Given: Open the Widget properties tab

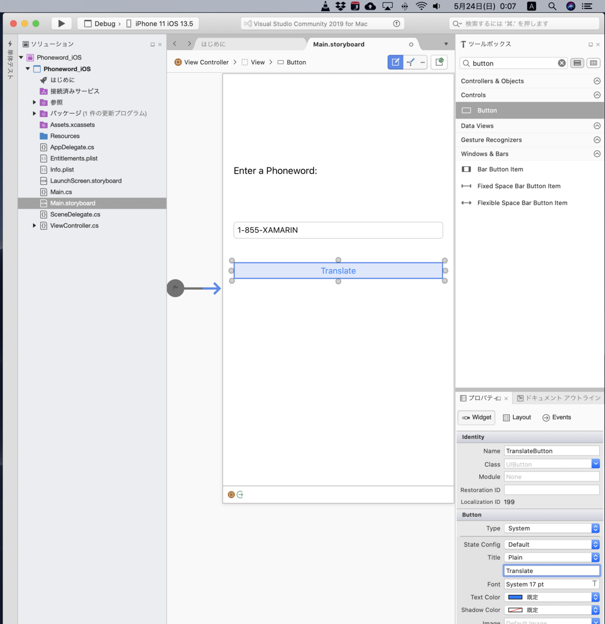Looking at the screenshot, I should tap(477, 418).
